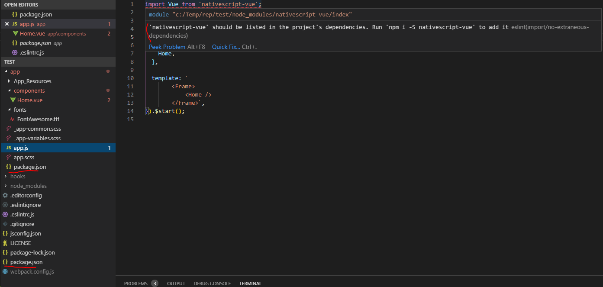Expand the hooks folder

point(6,177)
